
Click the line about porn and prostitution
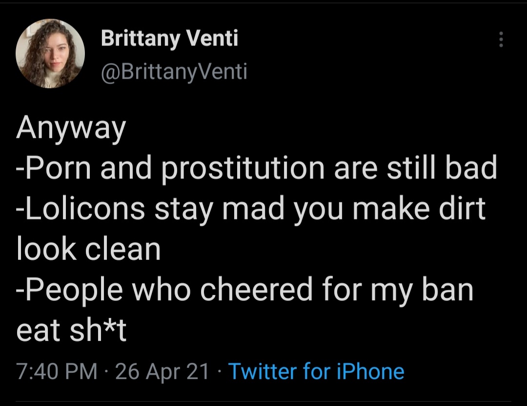pos(257,168)
